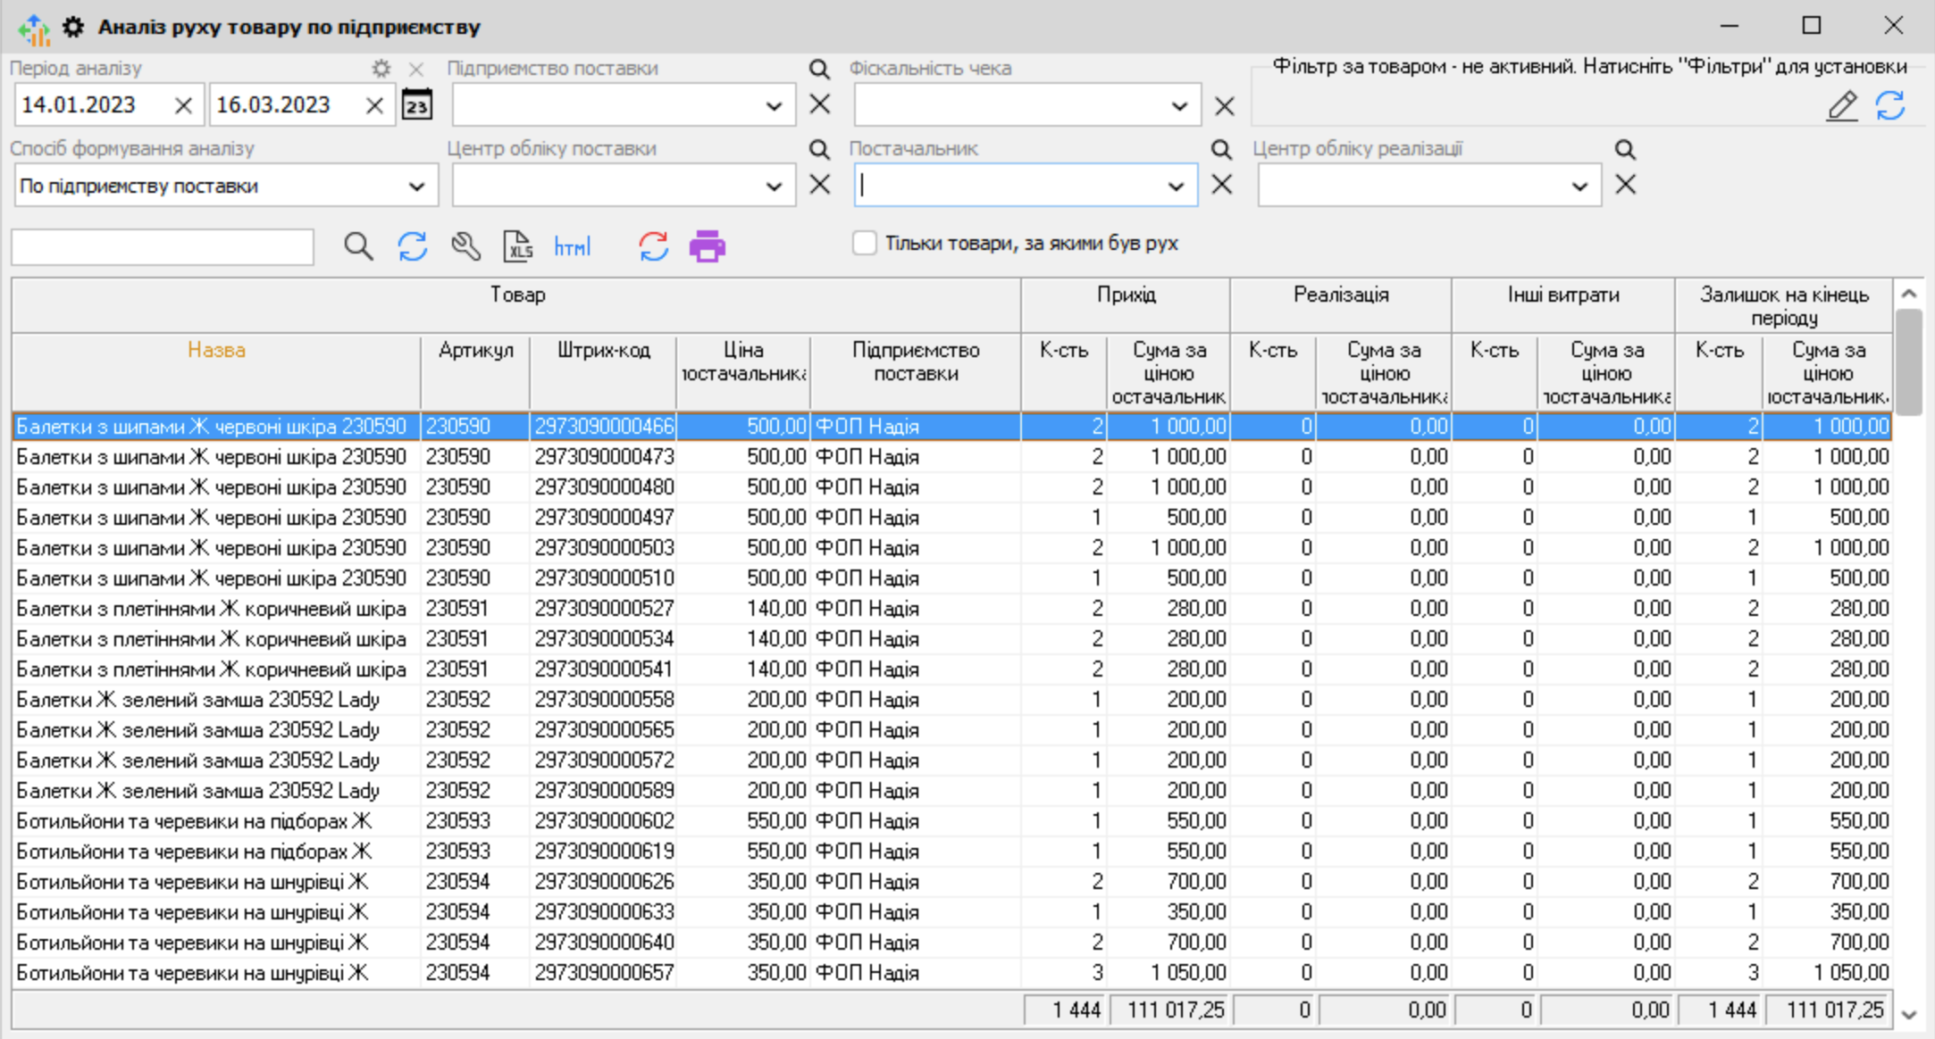Viewport: 1935px width, 1039px height.
Task: Clear the start date 14.01.2023 field
Action: (x=183, y=106)
